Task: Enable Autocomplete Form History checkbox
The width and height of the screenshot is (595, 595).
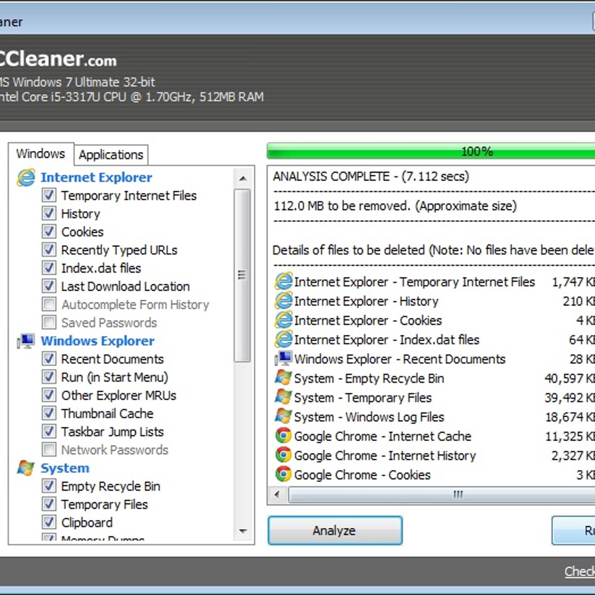Action: click(49, 304)
